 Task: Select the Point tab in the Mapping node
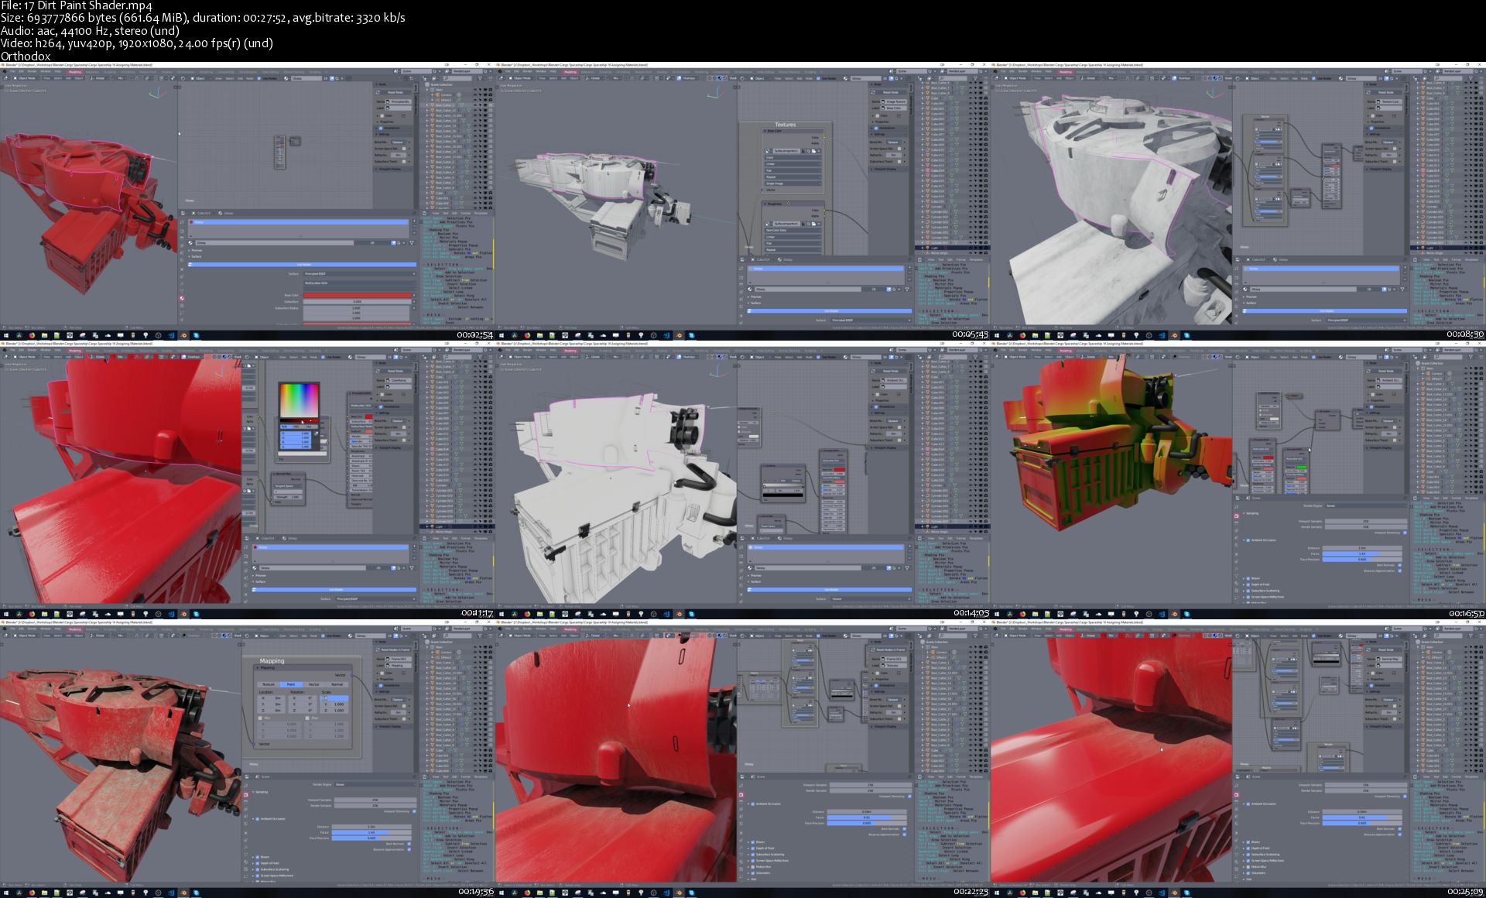click(x=291, y=684)
